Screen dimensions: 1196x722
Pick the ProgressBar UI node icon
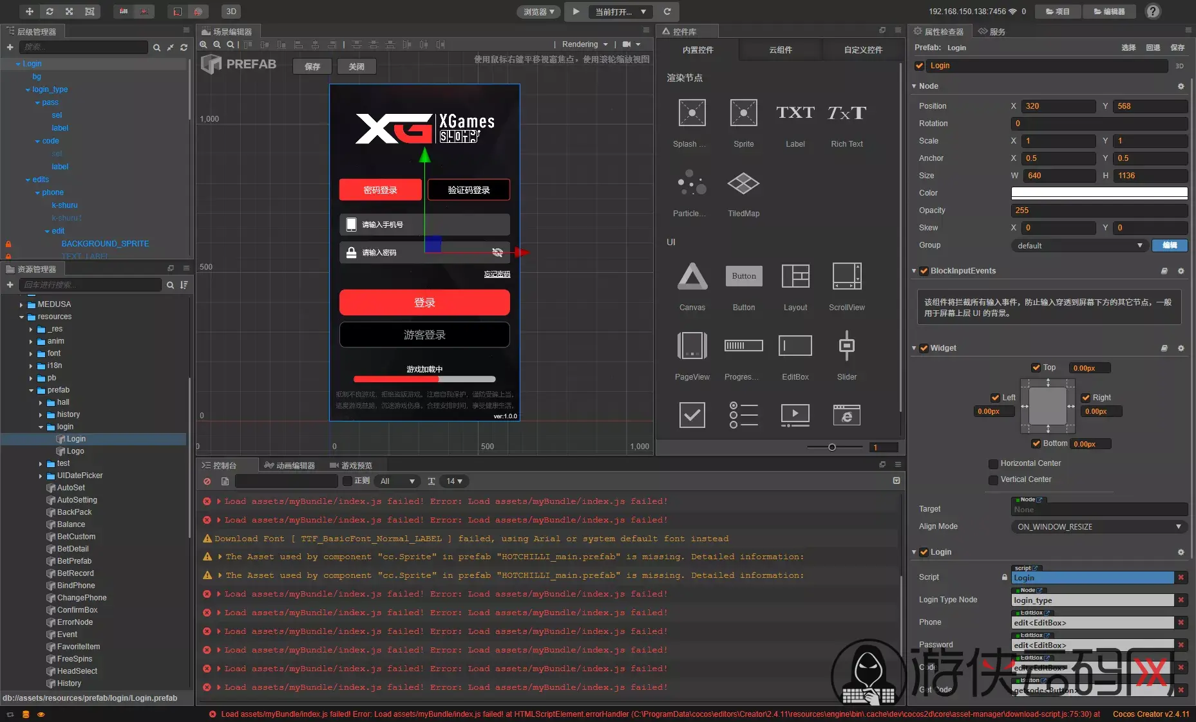point(744,346)
